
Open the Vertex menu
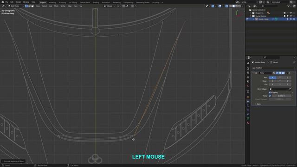pos(63,6)
